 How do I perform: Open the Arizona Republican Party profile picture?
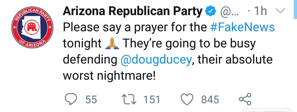[32, 27]
